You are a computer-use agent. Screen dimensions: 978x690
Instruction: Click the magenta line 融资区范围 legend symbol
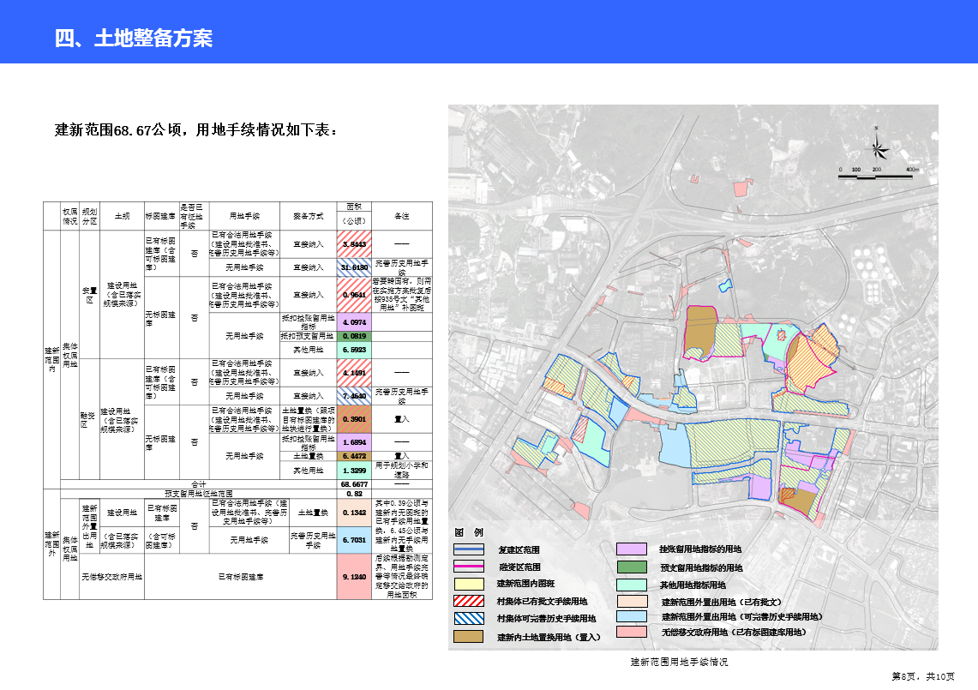[470, 567]
